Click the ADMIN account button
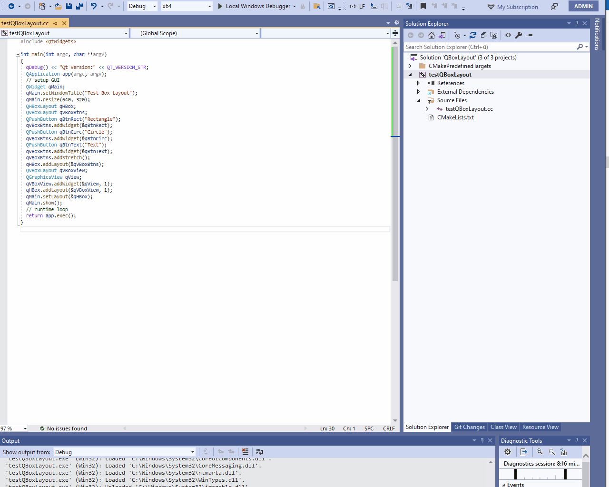 tap(583, 6)
